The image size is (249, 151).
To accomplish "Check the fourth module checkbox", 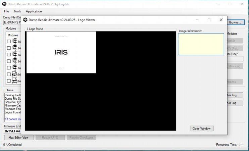I will (x=9, y=61).
